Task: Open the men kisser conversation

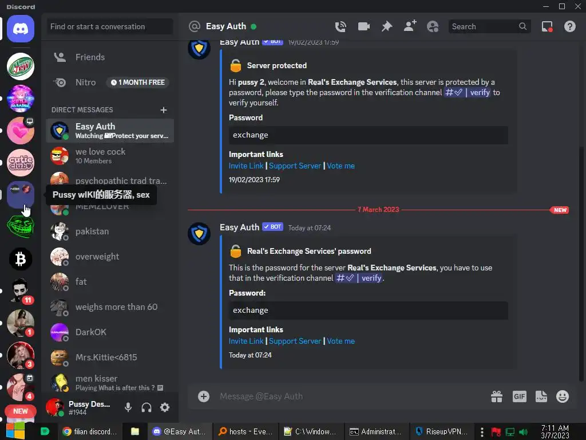Action: coord(110,383)
